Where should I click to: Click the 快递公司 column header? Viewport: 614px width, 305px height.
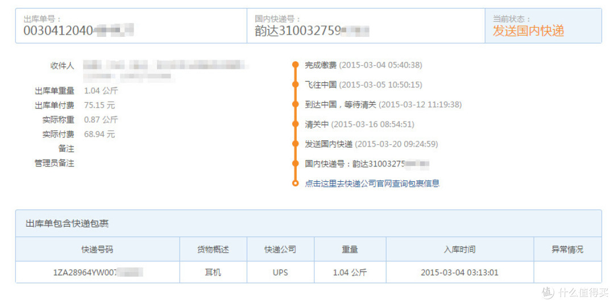280,249
